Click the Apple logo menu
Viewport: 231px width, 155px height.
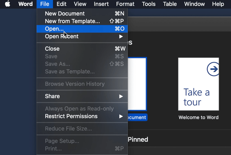pos(7,4)
